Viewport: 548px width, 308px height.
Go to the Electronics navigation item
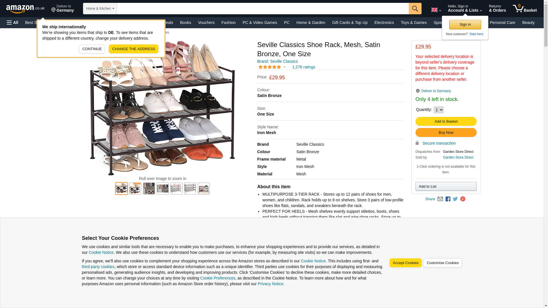point(384,23)
